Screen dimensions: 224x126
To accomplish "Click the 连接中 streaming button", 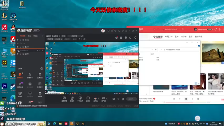I will [131, 99].
